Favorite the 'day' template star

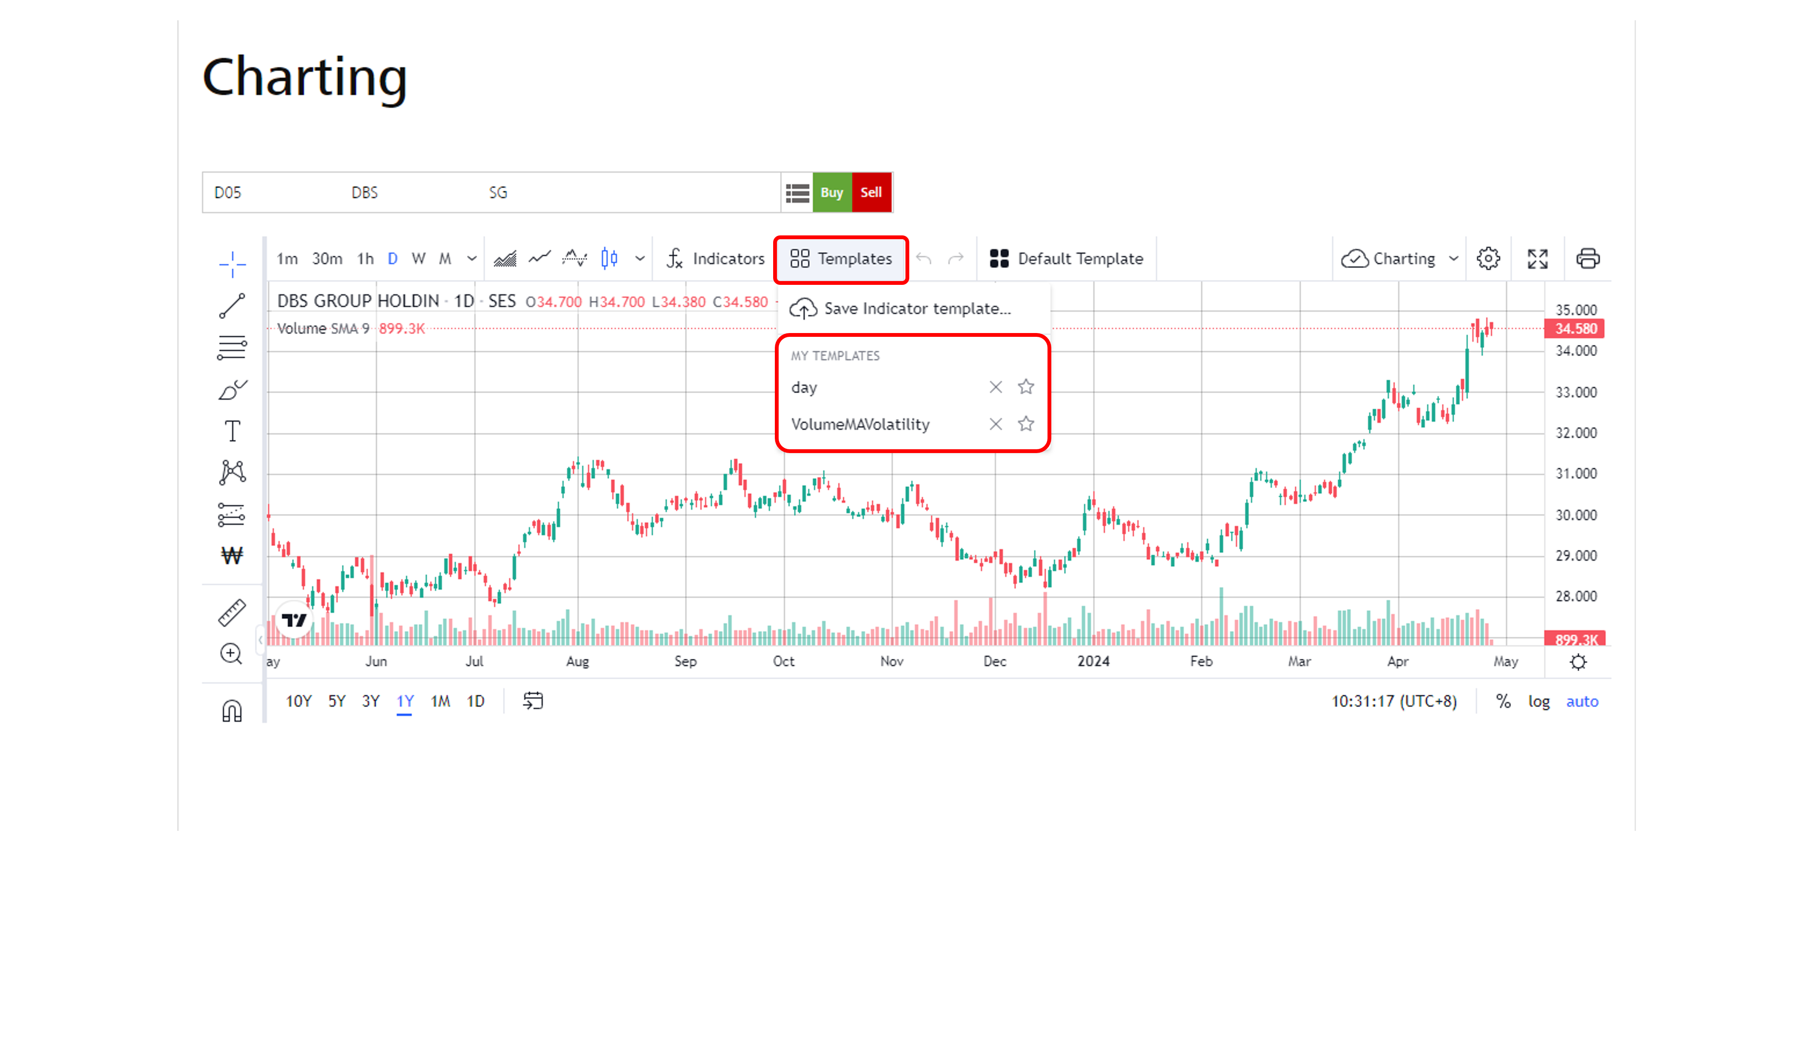point(1026,387)
